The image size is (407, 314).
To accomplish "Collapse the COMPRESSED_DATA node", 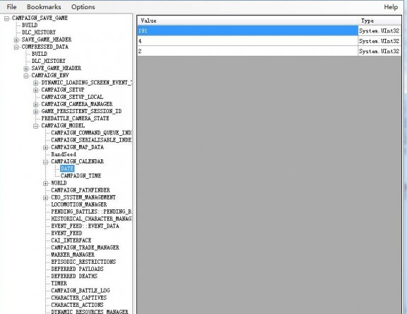I will (16, 47).
